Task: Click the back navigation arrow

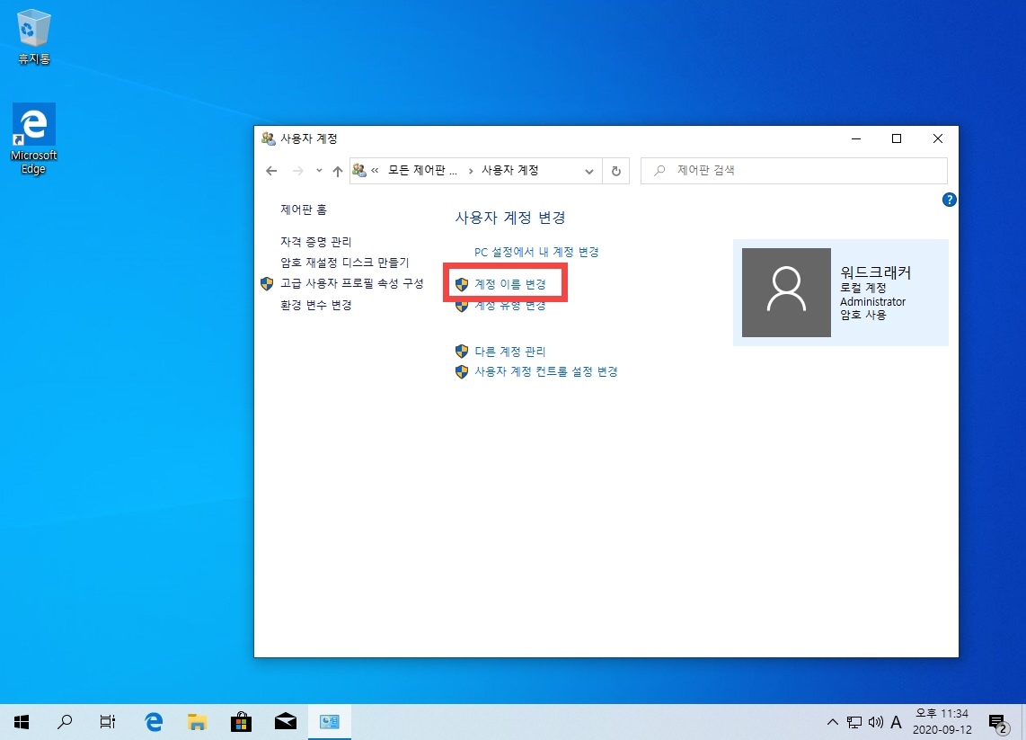Action: [271, 170]
